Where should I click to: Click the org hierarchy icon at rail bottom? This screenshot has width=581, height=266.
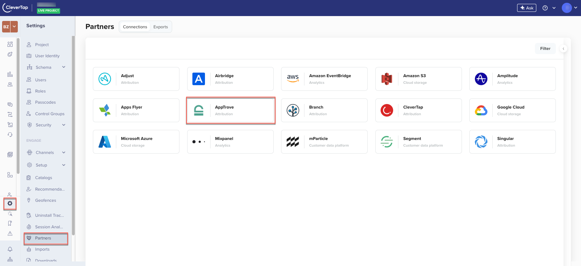(10, 259)
